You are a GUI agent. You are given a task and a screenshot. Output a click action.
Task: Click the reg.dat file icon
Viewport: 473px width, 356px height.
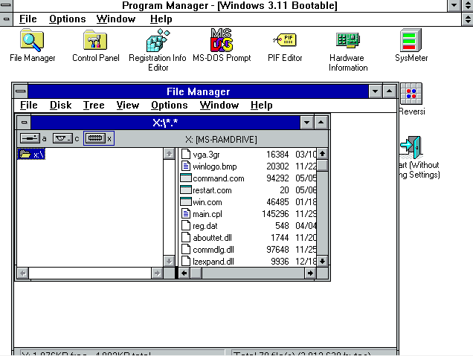186,225
